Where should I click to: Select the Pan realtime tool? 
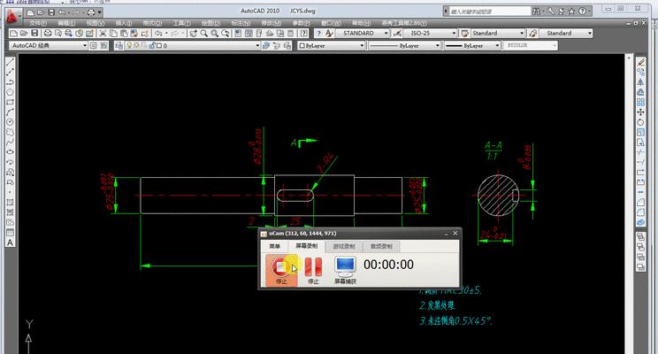pyautogui.click(x=193, y=33)
